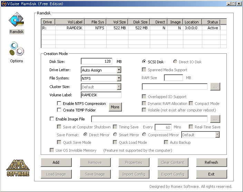Click the Import Config button
Screen dimensions: 243x192
point(134,174)
